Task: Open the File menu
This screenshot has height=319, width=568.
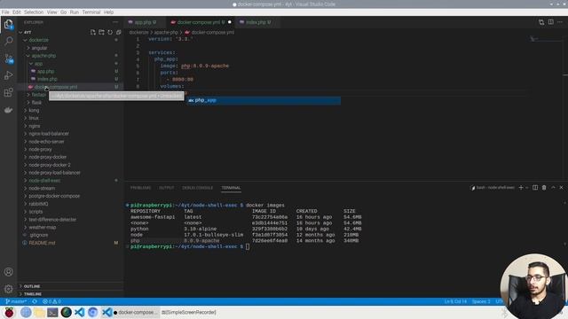Action: (x=5, y=12)
